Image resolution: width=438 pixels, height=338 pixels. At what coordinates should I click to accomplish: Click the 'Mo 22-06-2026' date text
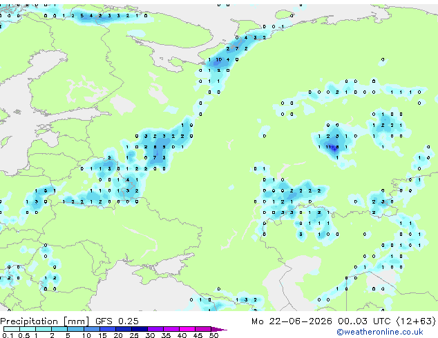pos(292,321)
